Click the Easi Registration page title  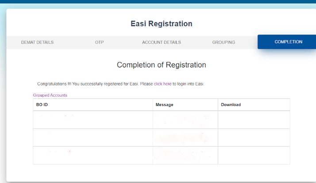pyautogui.click(x=162, y=23)
